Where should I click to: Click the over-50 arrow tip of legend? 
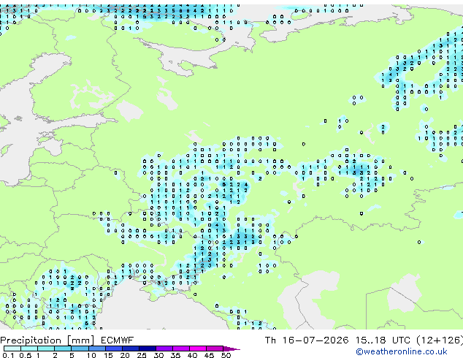(x=231, y=349)
